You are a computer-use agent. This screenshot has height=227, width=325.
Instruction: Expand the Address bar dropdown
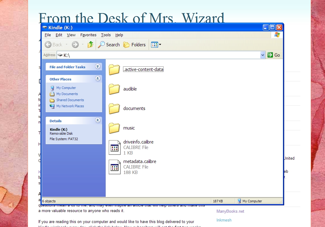click(263, 55)
